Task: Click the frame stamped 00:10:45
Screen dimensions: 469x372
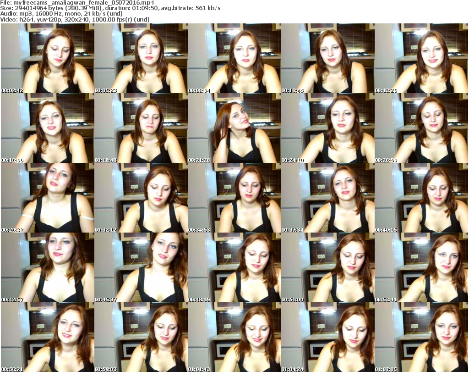Action: (328, 58)
